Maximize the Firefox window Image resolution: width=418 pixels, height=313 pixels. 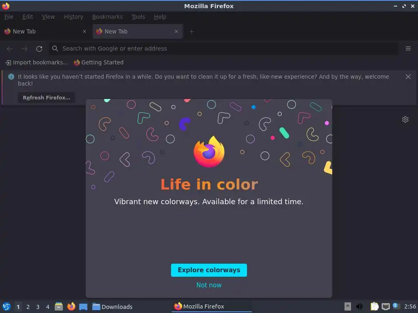click(x=404, y=6)
